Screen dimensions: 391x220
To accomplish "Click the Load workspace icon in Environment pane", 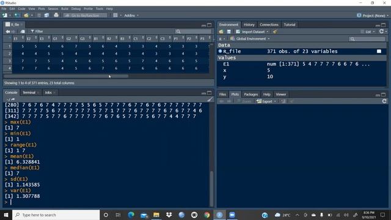I will coord(221,32).
